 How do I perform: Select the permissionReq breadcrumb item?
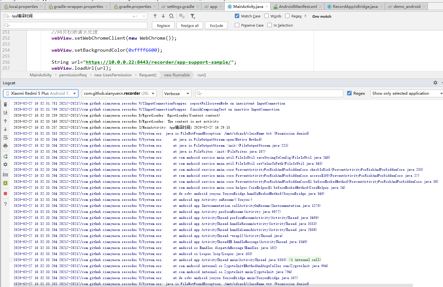coord(73,75)
